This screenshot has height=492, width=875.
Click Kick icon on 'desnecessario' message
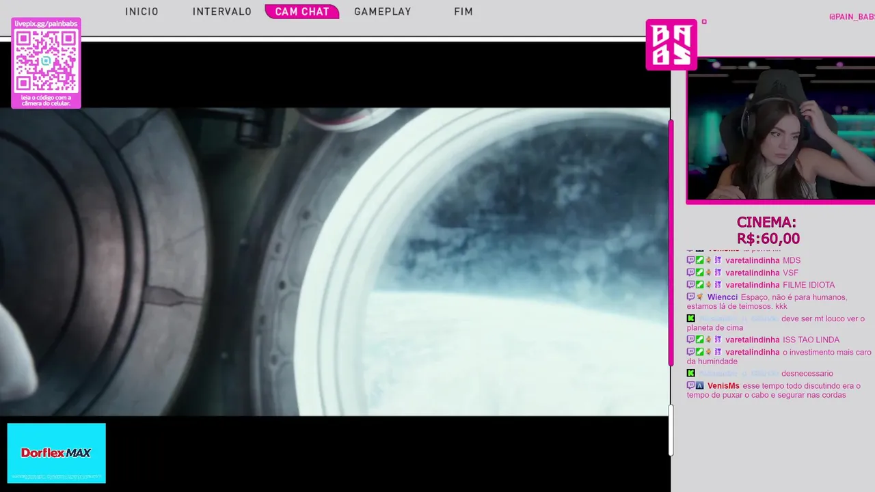690,373
